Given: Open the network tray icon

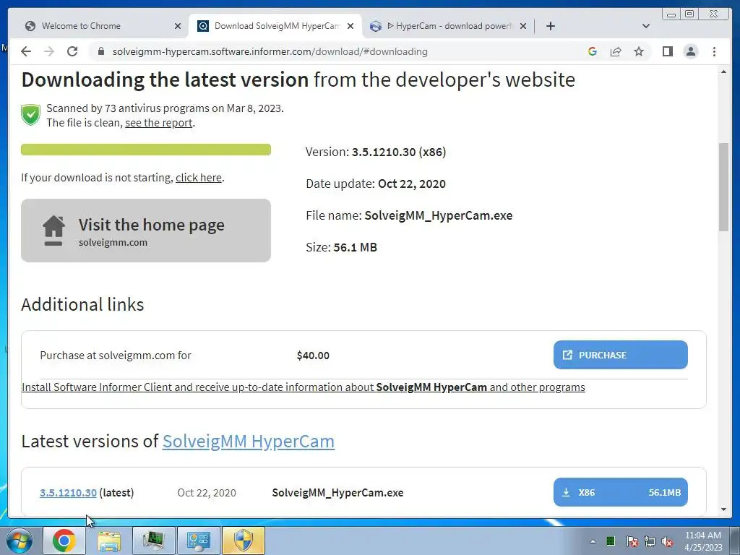Looking at the screenshot, I should (650, 541).
